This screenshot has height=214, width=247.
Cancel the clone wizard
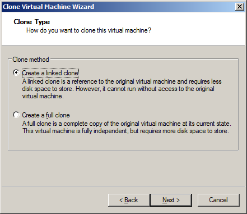[x=218, y=200]
